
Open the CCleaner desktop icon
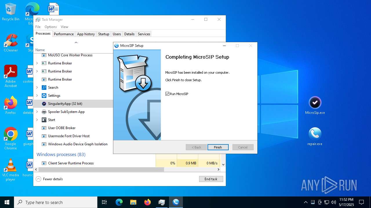[11, 43]
